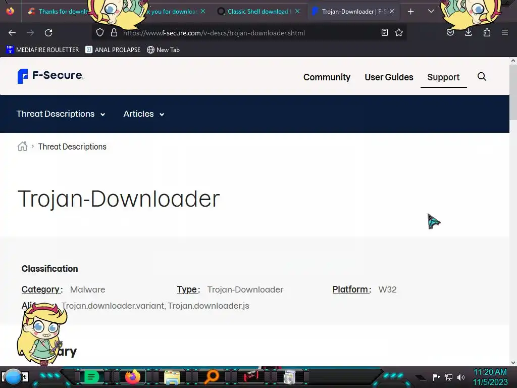This screenshot has height=388, width=517.
Task: Expand the Articles dropdown
Action: pos(144,114)
